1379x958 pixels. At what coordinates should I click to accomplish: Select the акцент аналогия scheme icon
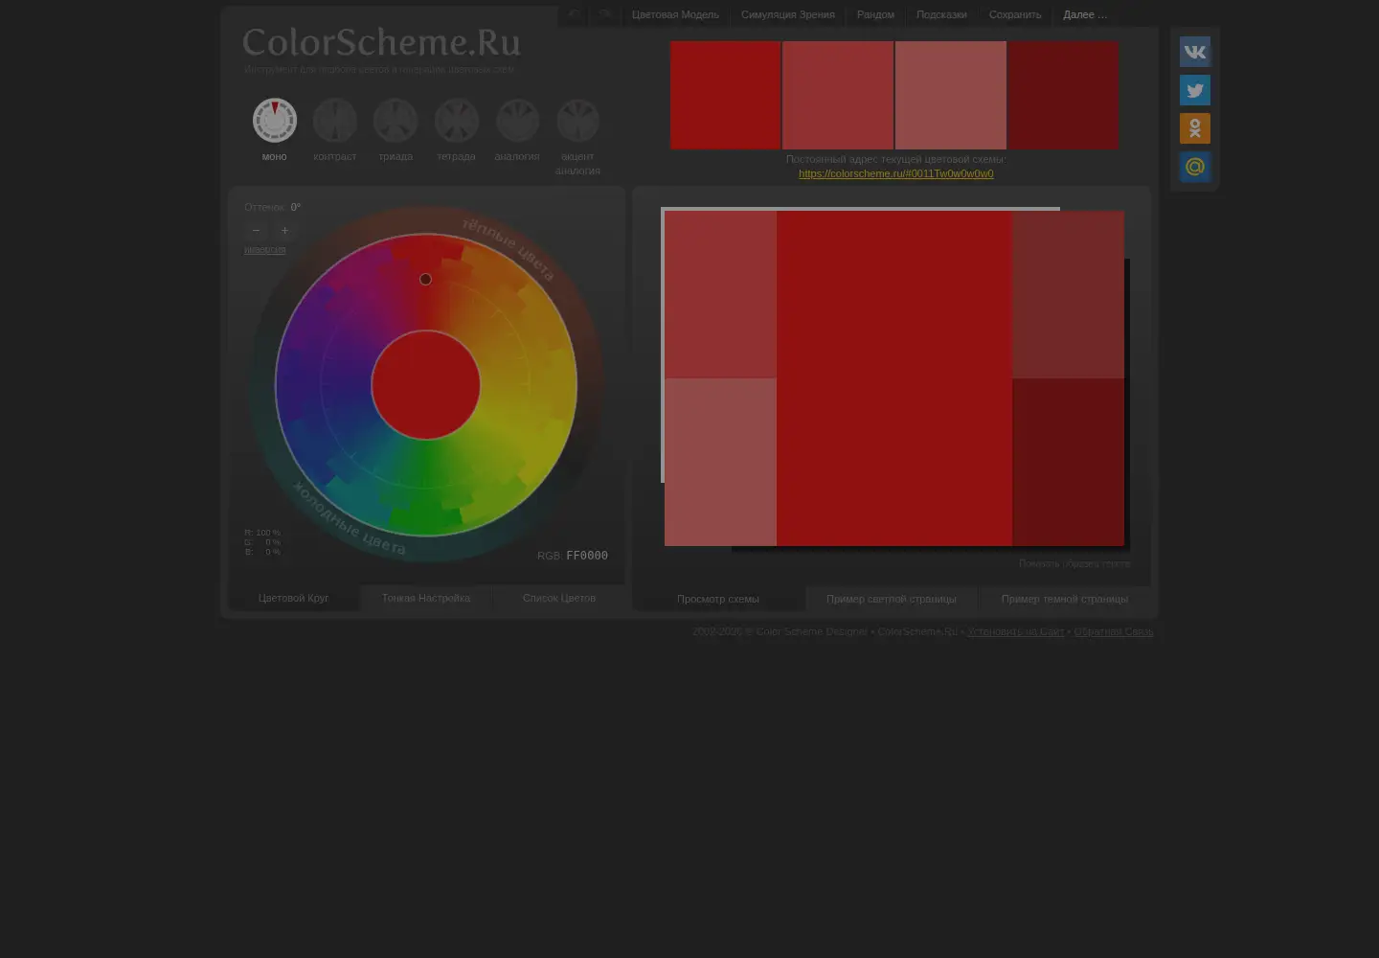(577, 121)
